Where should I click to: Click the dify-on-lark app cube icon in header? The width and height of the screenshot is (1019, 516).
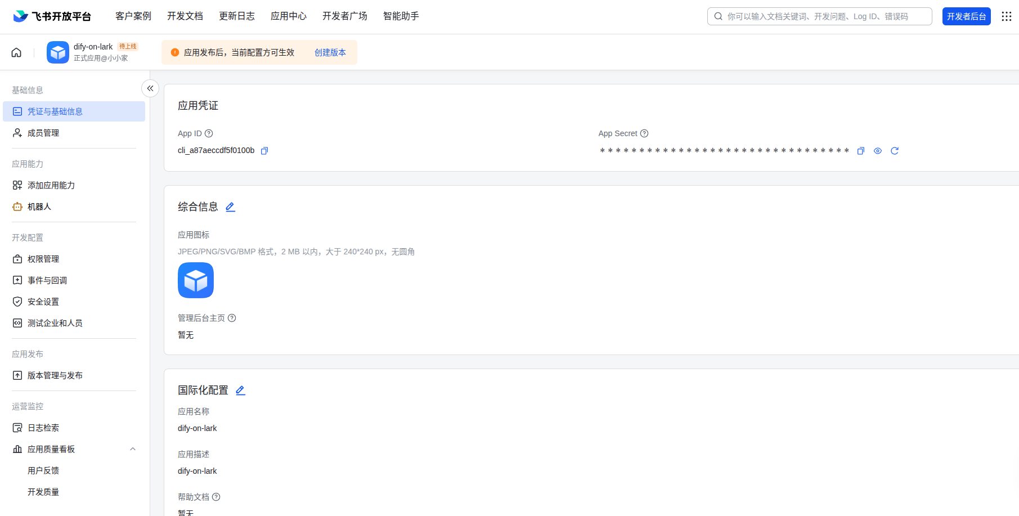pyautogui.click(x=58, y=52)
